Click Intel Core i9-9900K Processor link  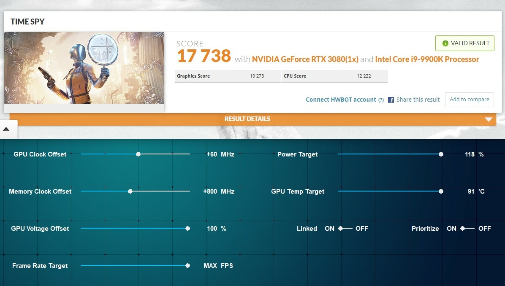pyautogui.click(x=427, y=59)
